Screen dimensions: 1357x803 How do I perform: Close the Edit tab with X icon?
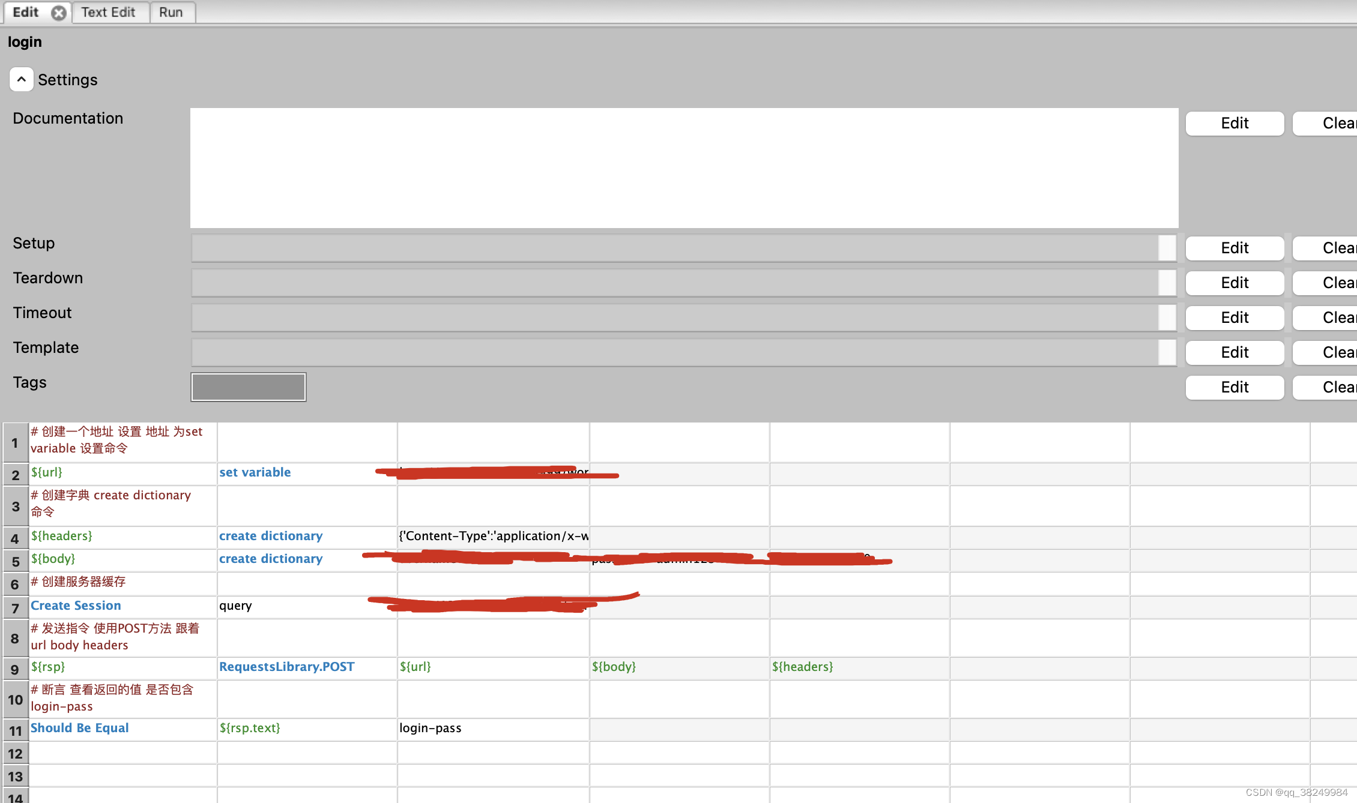(x=58, y=13)
